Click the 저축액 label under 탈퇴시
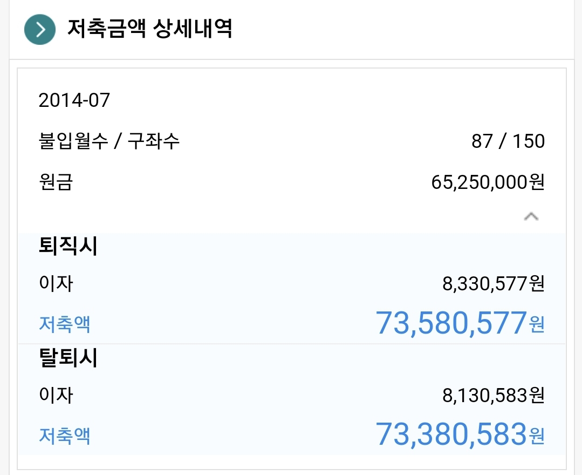582x475 pixels. (64, 436)
